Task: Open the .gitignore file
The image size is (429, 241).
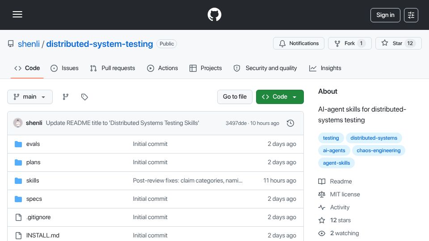Action: coord(38,217)
